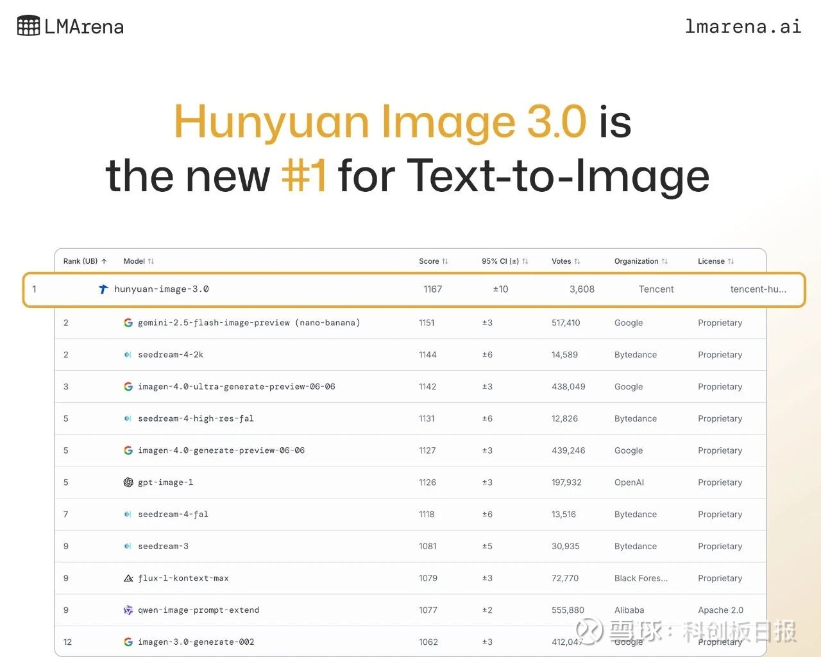Viewport: 821px width, 657px height.
Task: Select the votes count 517,410
Action: coord(566,323)
